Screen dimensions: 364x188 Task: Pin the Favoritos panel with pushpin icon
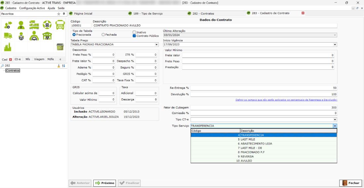pos(64,14)
